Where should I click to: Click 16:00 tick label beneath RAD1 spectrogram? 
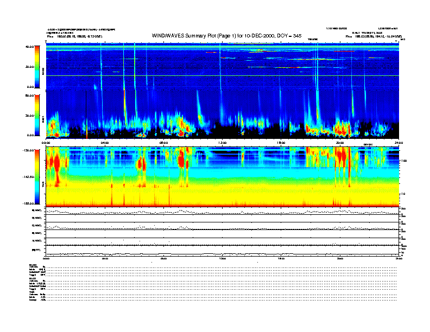tap(281, 143)
